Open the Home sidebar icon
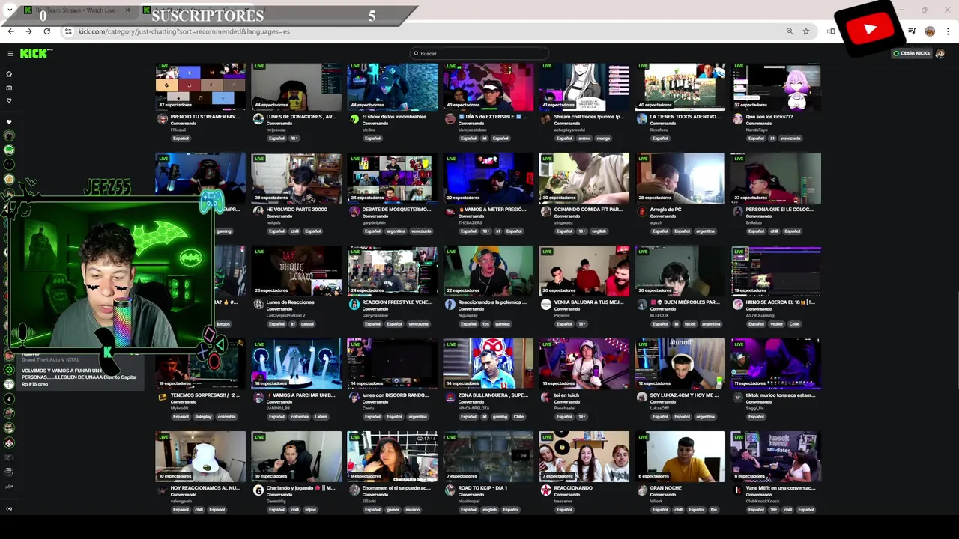 [x=9, y=74]
